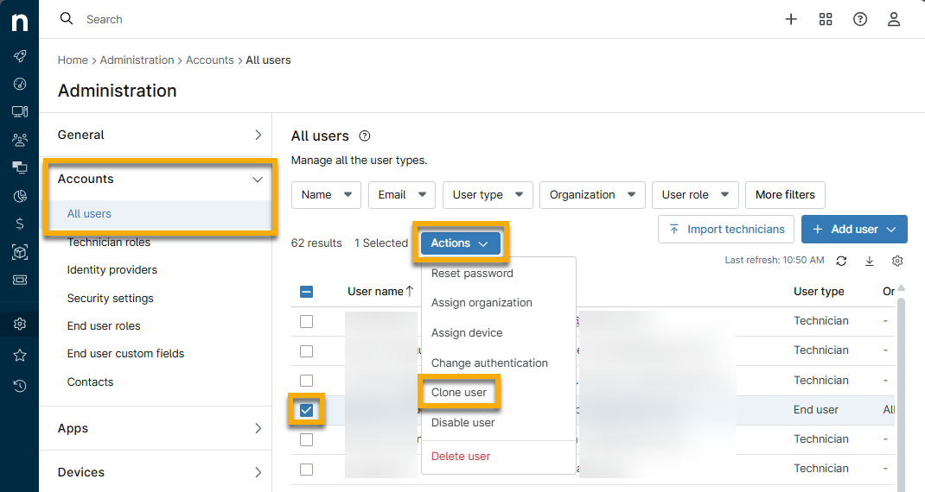Toggle the select-all checkbox in table header
The image size is (925, 492).
[x=306, y=292]
